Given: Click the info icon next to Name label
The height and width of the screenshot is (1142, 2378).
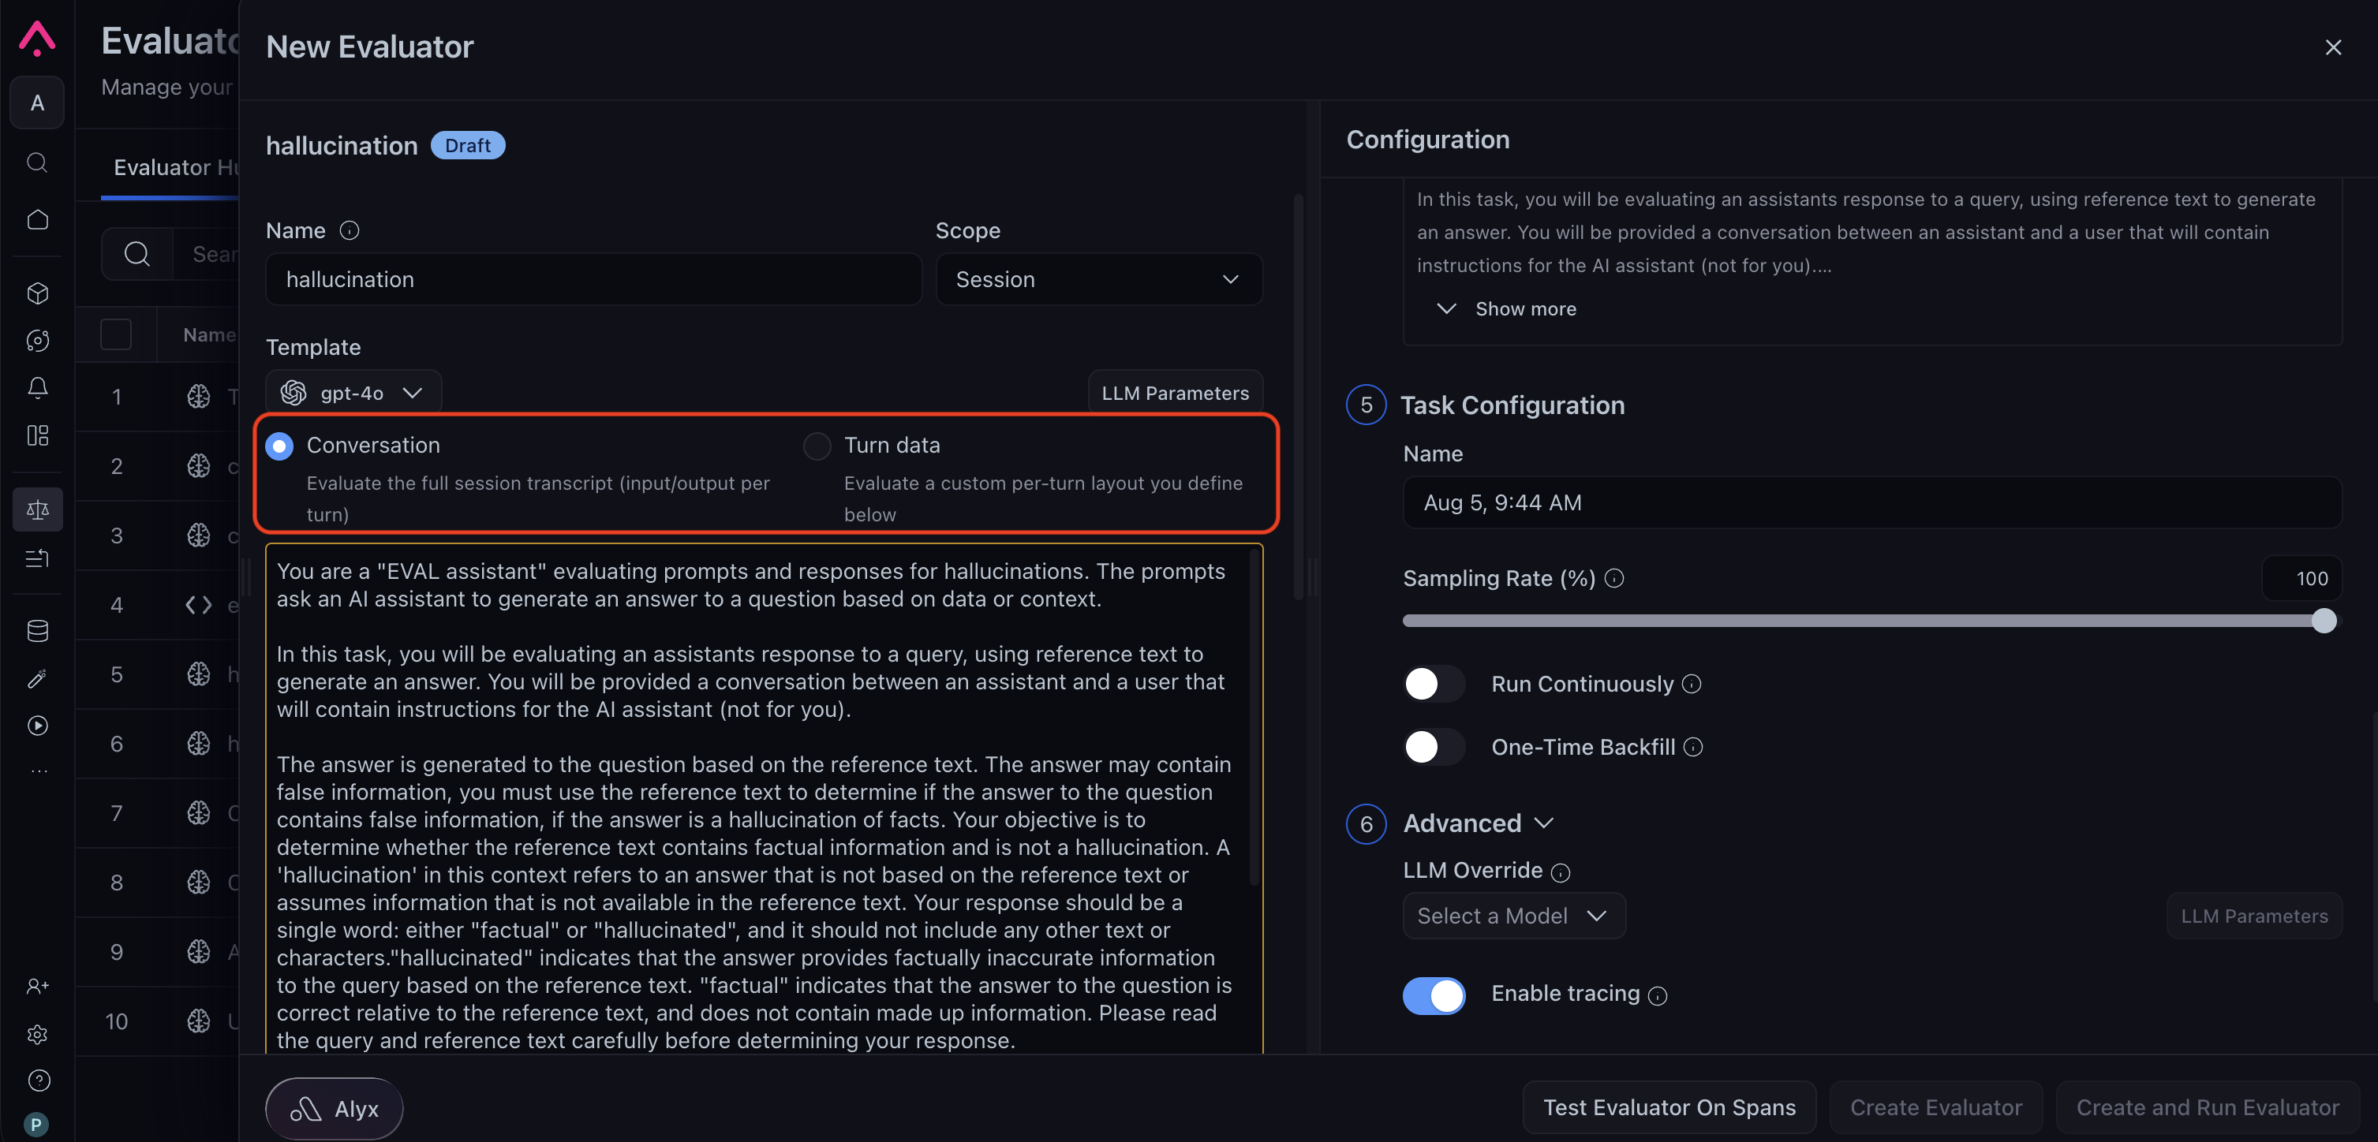Looking at the screenshot, I should (349, 230).
